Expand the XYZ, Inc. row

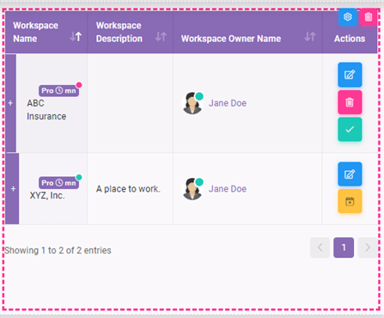pyautogui.click(x=13, y=189)
